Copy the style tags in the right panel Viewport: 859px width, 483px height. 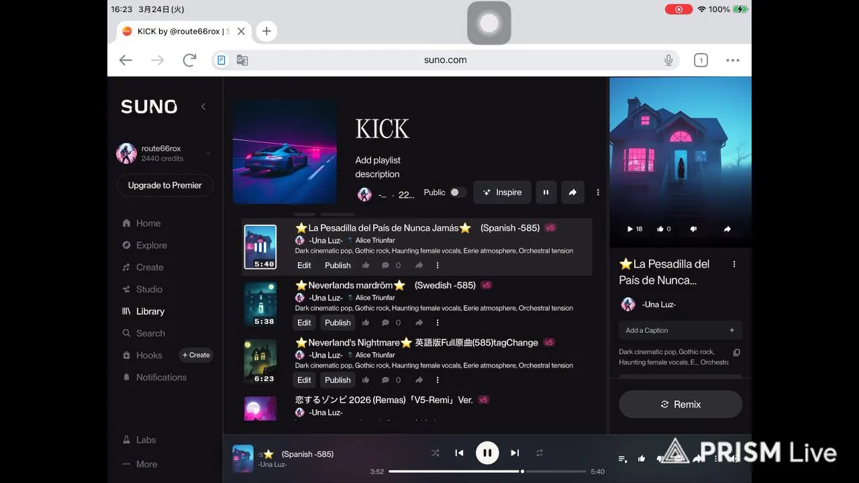[x=736, y=353]
